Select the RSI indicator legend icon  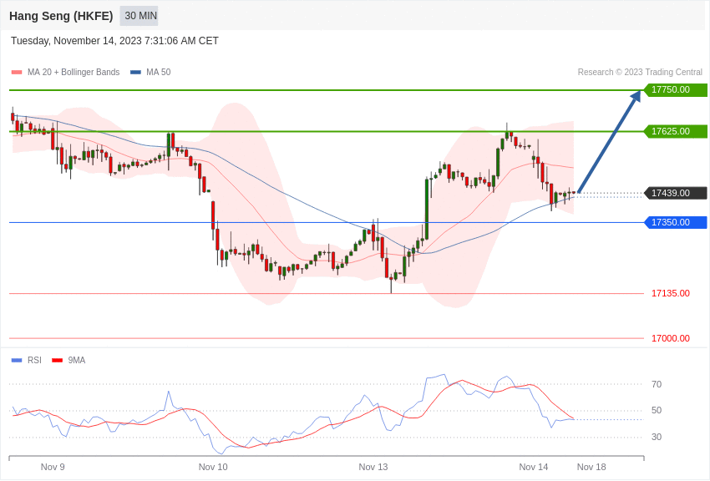point(16,360)
